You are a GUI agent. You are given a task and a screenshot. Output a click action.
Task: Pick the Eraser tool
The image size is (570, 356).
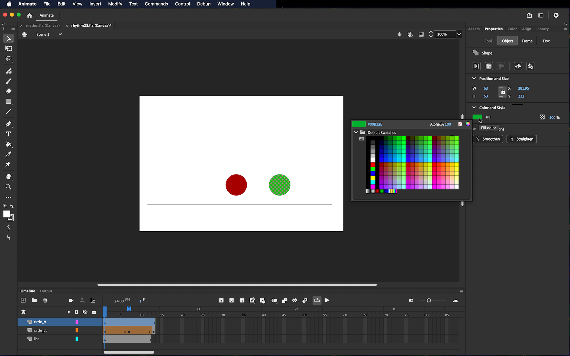click(x=9, y=91)
